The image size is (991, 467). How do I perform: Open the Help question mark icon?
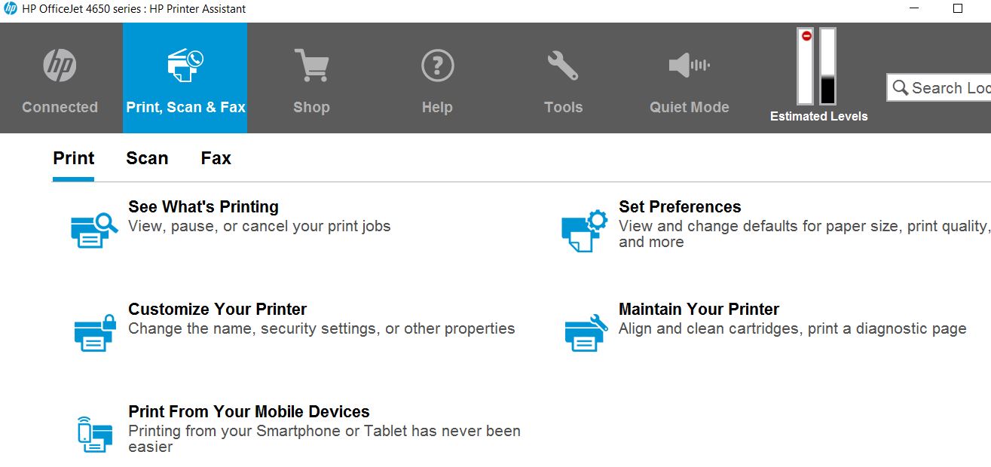pos(437,66)
